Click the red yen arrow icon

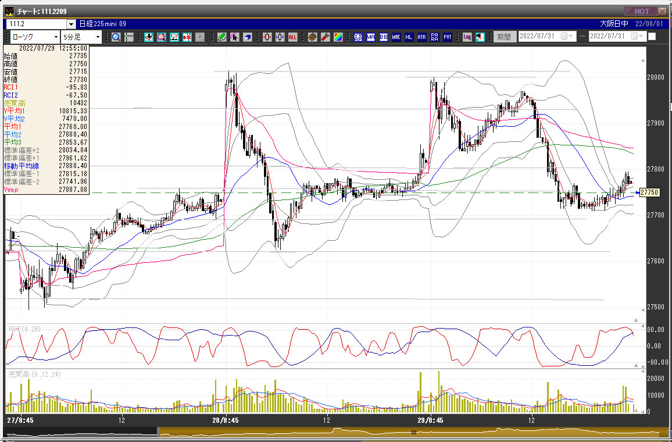[x=187, y=37]
